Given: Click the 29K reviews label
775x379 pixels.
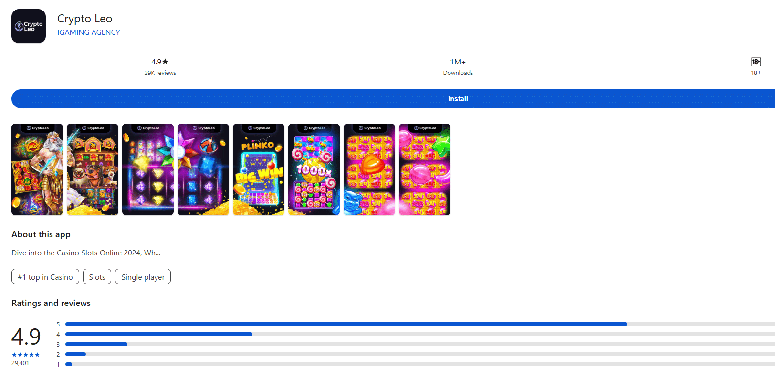Looking at the screenshot, I should pos(160,73).
